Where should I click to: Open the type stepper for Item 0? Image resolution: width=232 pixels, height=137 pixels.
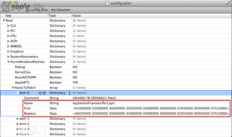[69, 93]
